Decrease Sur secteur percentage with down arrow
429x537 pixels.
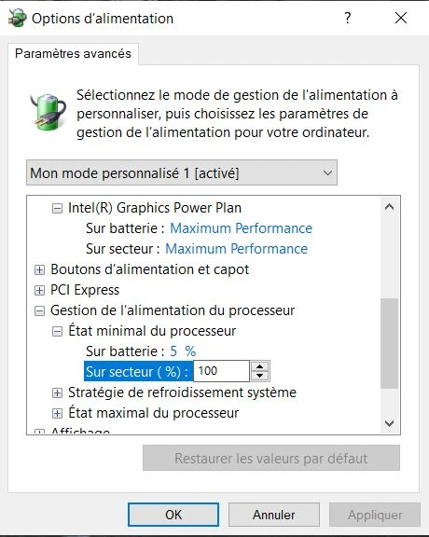click(x=259, y=376)
